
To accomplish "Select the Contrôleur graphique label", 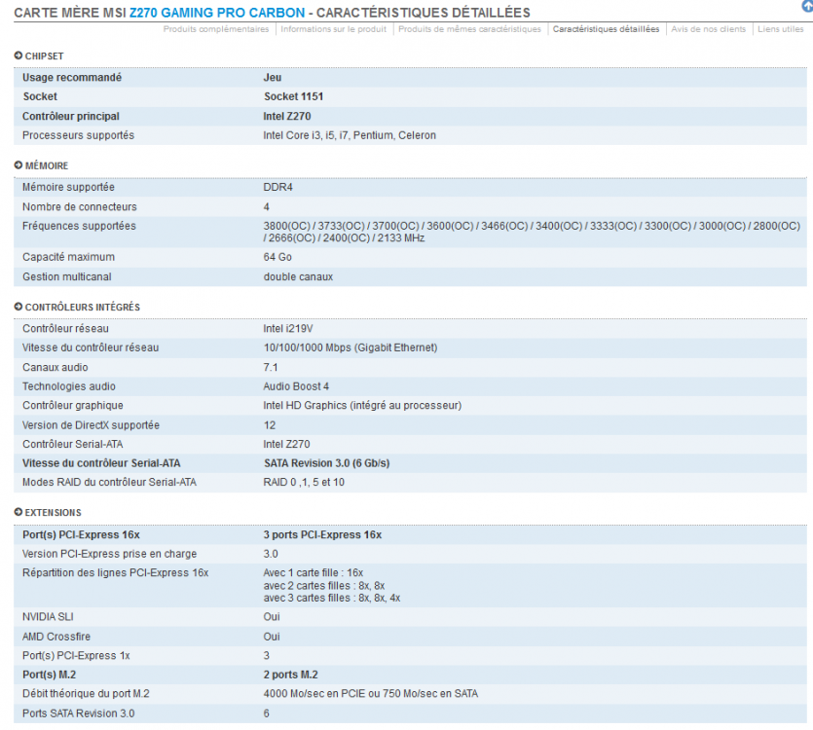I will point(73,406).
